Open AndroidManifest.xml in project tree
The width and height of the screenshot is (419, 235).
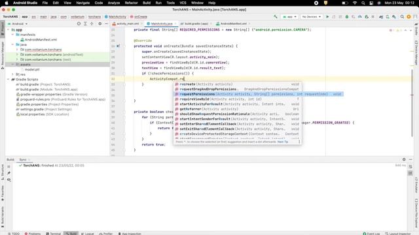41,40
